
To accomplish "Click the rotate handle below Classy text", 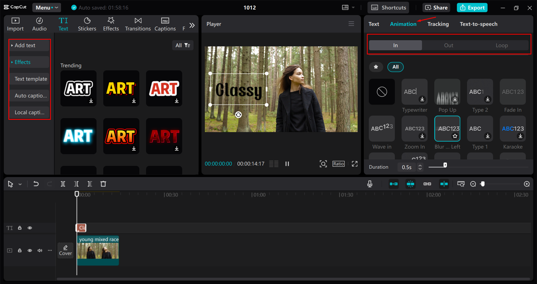I will point(238,115).
